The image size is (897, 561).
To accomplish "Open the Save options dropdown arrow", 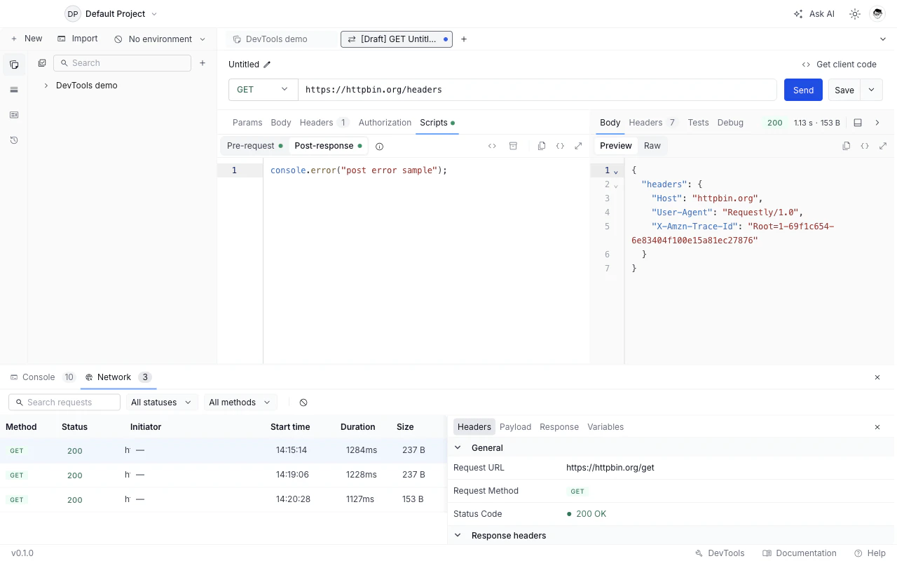I will (872, 90).
